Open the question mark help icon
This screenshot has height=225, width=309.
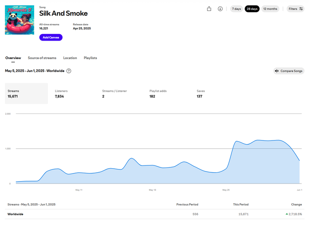[68, 71]
